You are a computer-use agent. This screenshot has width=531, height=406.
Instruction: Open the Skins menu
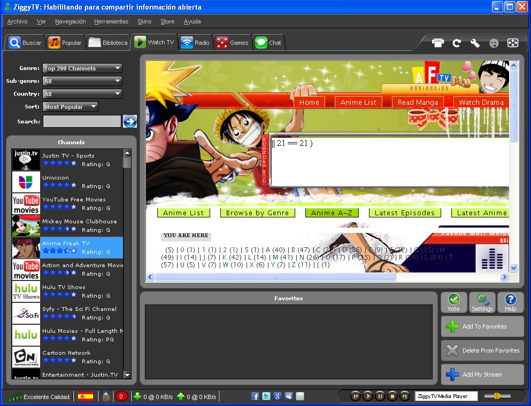click(x=144, y=21)
